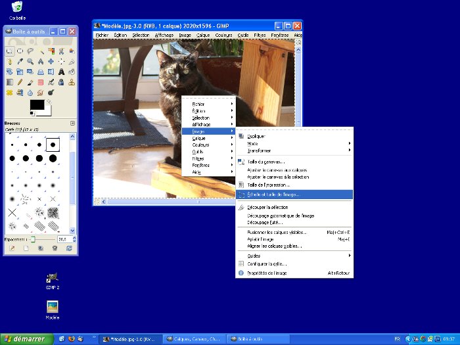Select the Dodge/Burn tool
Image resolution: width=460 pixels, height=345 pixels.
point(51,93)
